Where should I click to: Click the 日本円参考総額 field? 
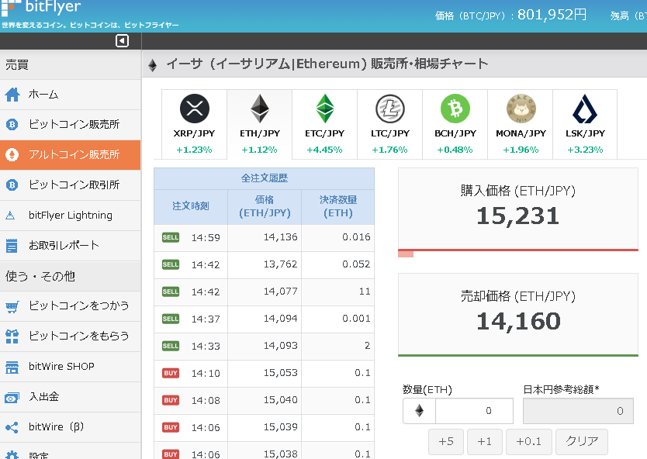click(x=578, y=411)
